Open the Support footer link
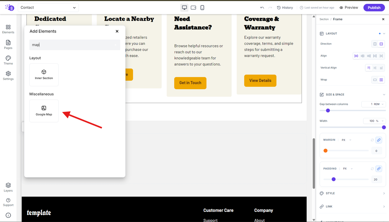389x222 pixels. (211, 220)
